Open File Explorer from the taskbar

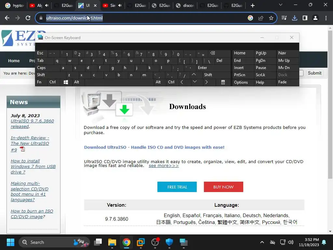point(112,242)
